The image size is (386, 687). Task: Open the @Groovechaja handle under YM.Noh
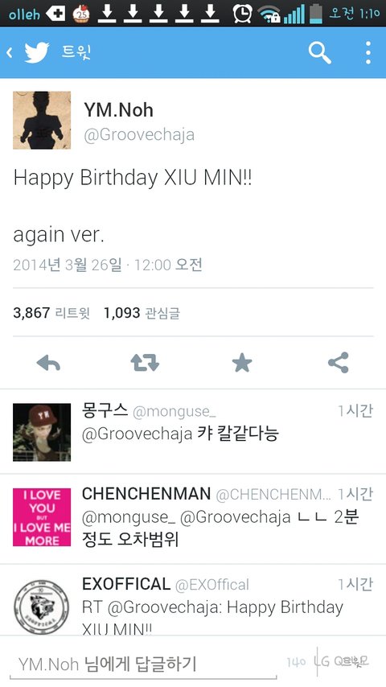139,135
